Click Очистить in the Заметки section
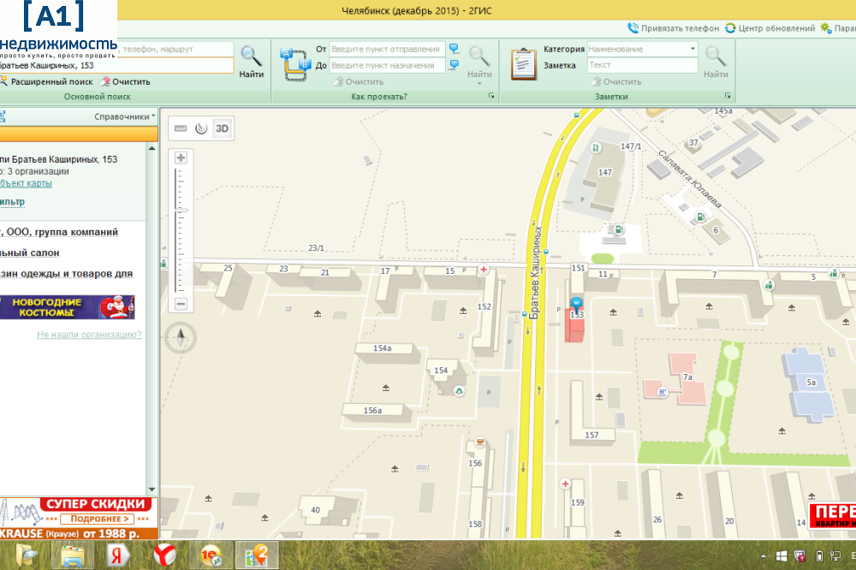 tap(616, 81)
